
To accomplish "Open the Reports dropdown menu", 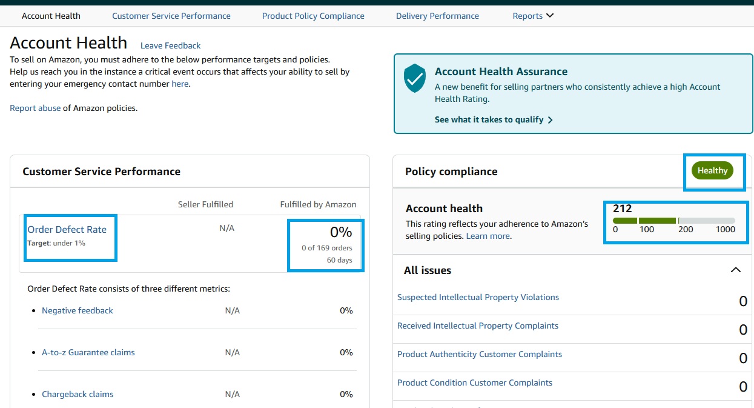I will pyautogui.click(x=533, y=16).
